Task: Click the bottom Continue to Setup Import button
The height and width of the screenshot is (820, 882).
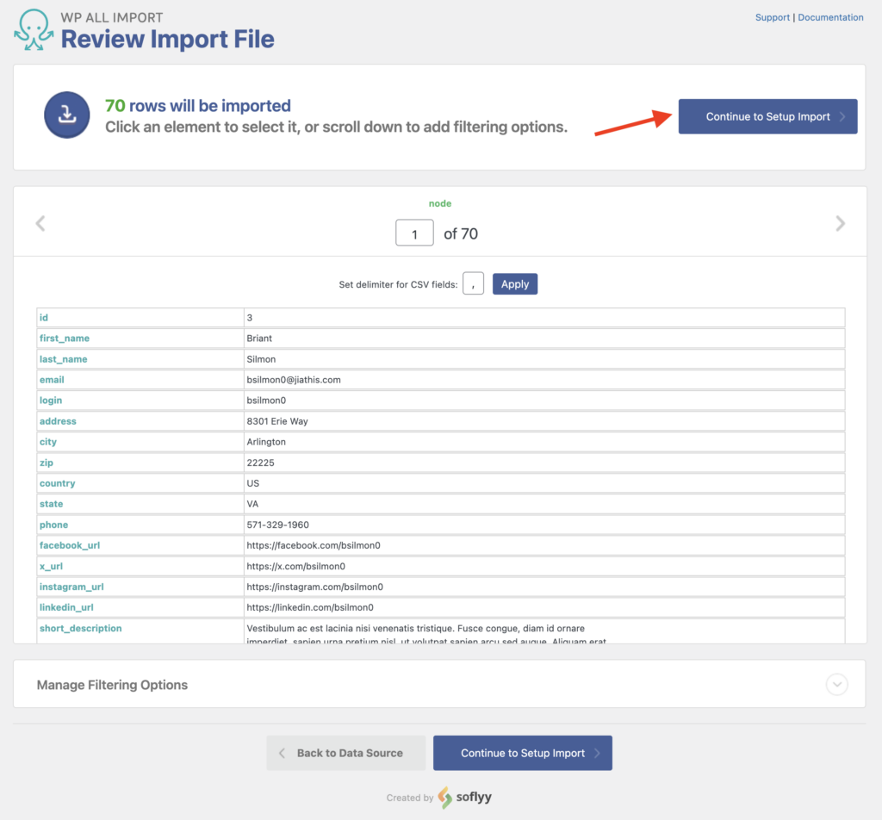Action: (523, 752)
